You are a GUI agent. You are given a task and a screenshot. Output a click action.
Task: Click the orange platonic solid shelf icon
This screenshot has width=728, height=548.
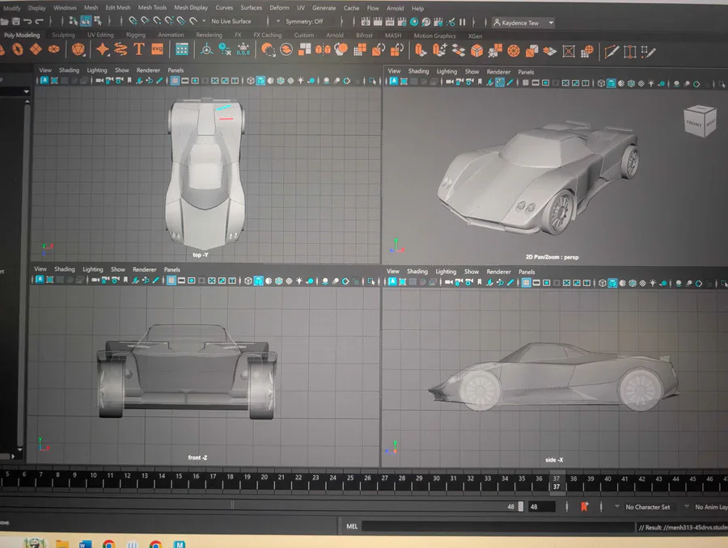coord(78,50)
